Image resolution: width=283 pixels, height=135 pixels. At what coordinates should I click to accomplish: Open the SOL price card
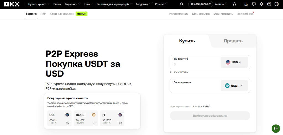point(59,118)
